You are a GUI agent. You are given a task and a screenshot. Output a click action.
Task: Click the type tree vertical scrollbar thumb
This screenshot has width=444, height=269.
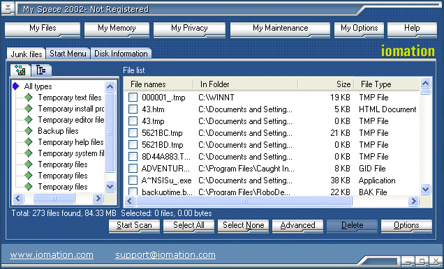[x=110, y=132]
